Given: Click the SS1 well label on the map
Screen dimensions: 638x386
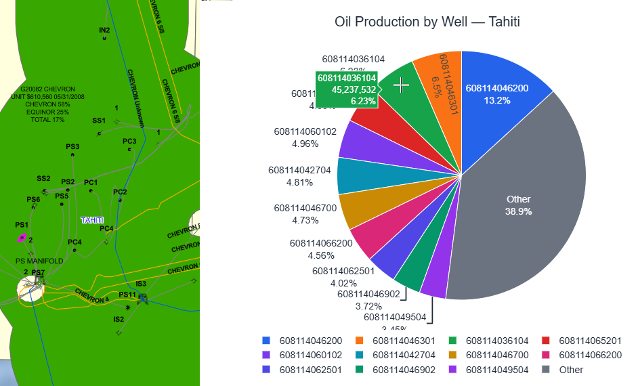Looking at the screenshot, I should (99, 121).
